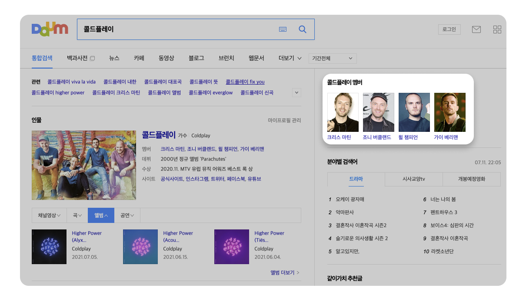Click the 콜드플레이 profile title link
Viewport: 526px width, 301px height.
click(159, 134)
